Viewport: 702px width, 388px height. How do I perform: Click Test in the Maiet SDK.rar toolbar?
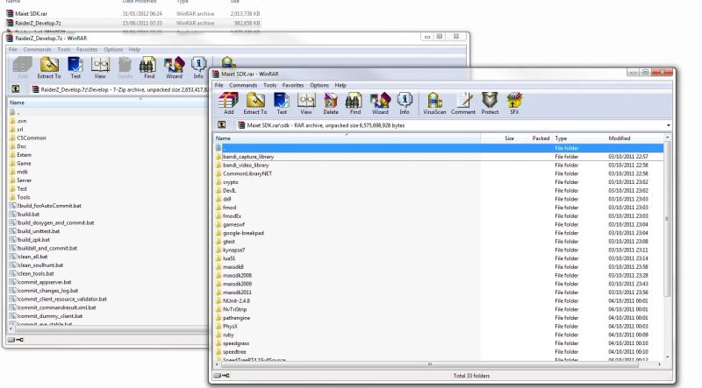[282, 103]
